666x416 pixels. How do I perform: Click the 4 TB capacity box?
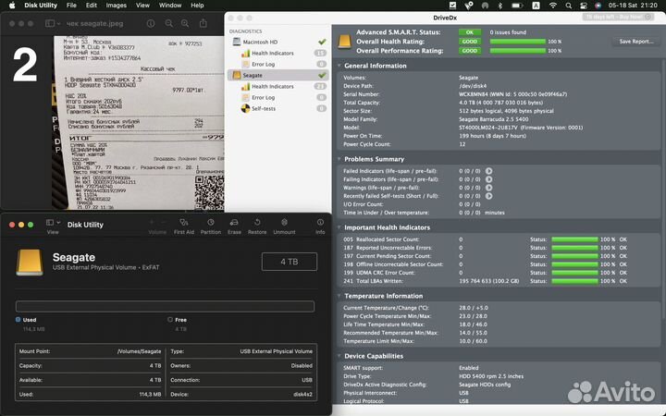coord(290,262)
